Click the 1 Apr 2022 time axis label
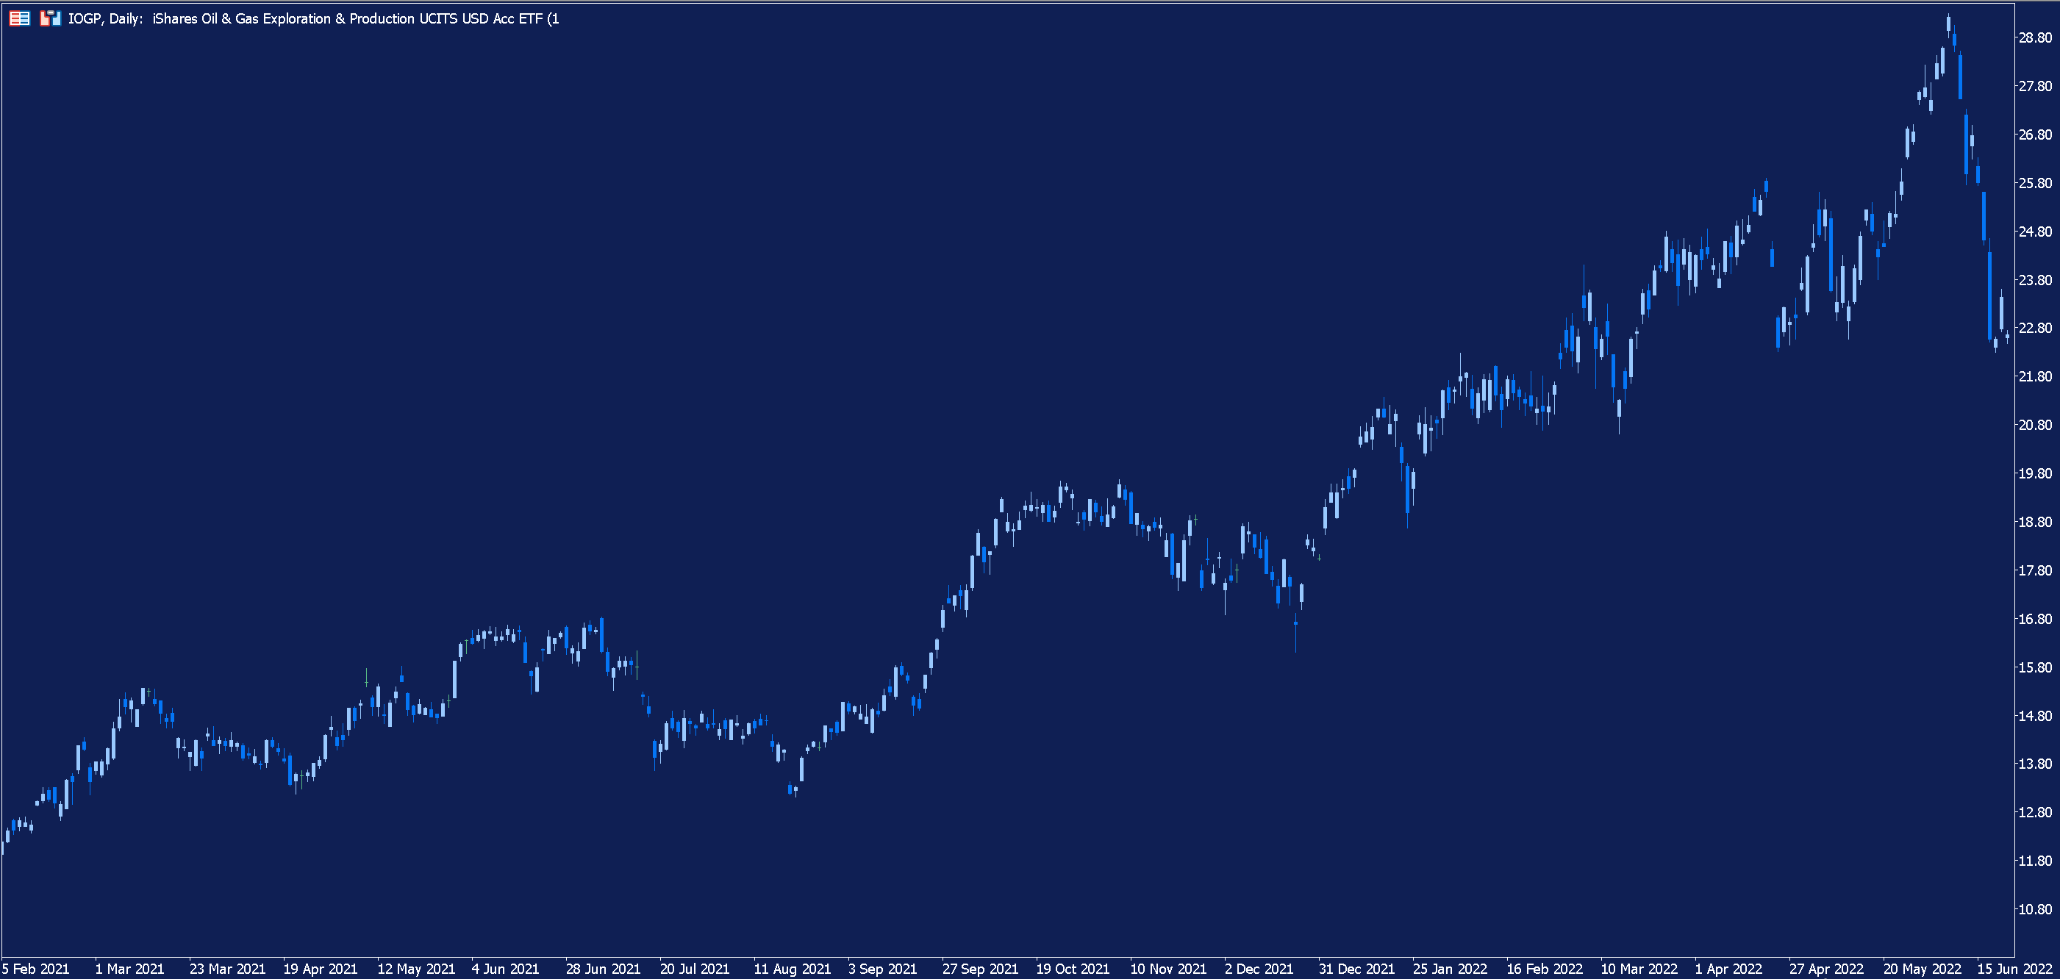The image size is (2060, 979). point(1728,969)
